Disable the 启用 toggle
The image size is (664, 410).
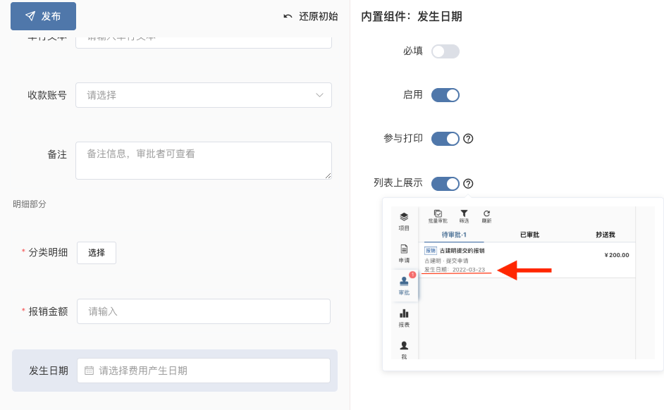coord(445,94)
